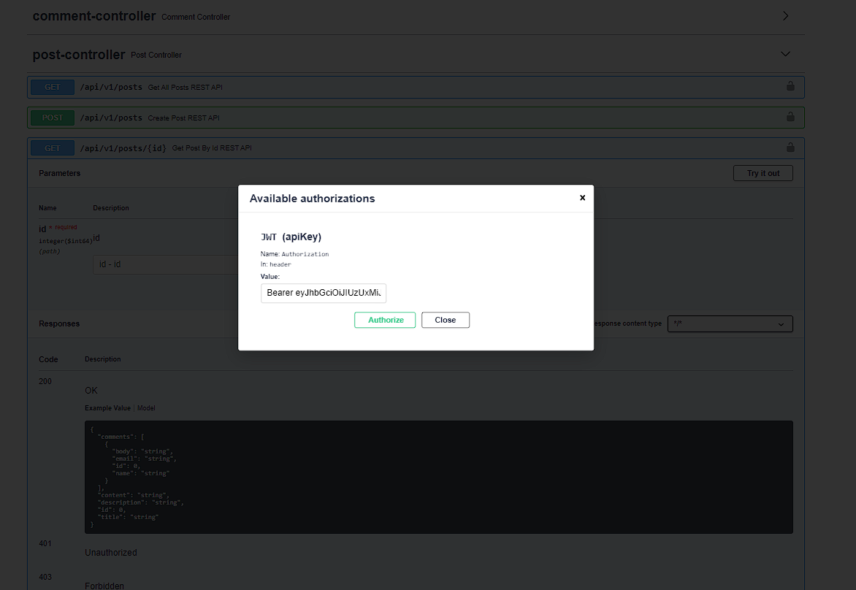Viewport: 856px width, 590px height.
Task: Switch to the Model tab
Action: coord(147,408)
